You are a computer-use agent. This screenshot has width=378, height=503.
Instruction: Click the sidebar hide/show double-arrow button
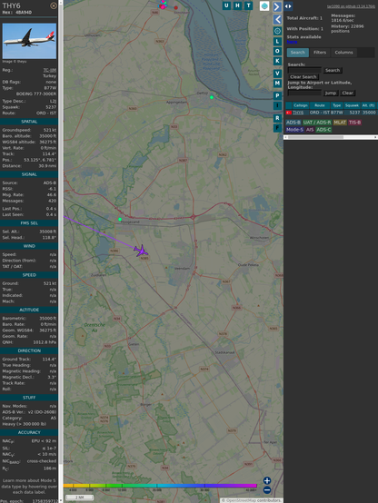(288, 6)
